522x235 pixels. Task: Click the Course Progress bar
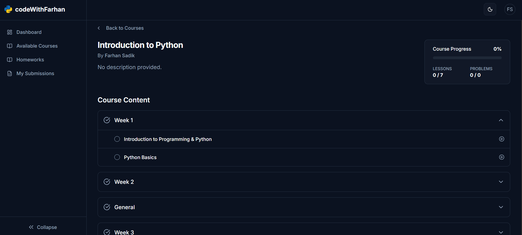(x=467, y=58)
